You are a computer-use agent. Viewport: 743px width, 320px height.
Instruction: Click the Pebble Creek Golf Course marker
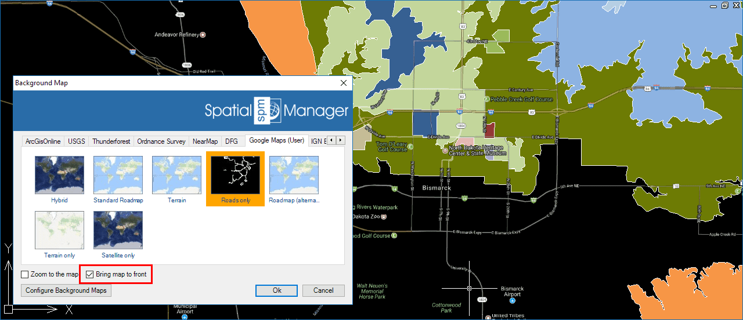486,99
